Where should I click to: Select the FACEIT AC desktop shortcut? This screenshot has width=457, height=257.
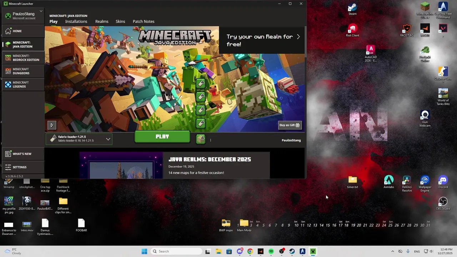[x=407, y=31]
